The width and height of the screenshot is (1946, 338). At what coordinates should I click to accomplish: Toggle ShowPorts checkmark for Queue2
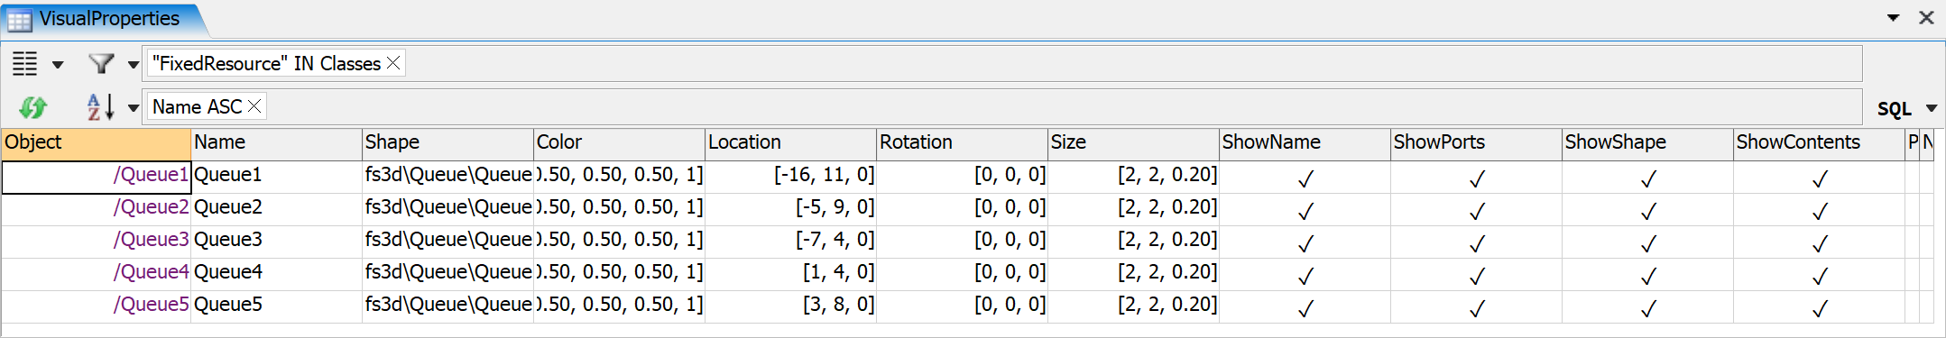1477,211
